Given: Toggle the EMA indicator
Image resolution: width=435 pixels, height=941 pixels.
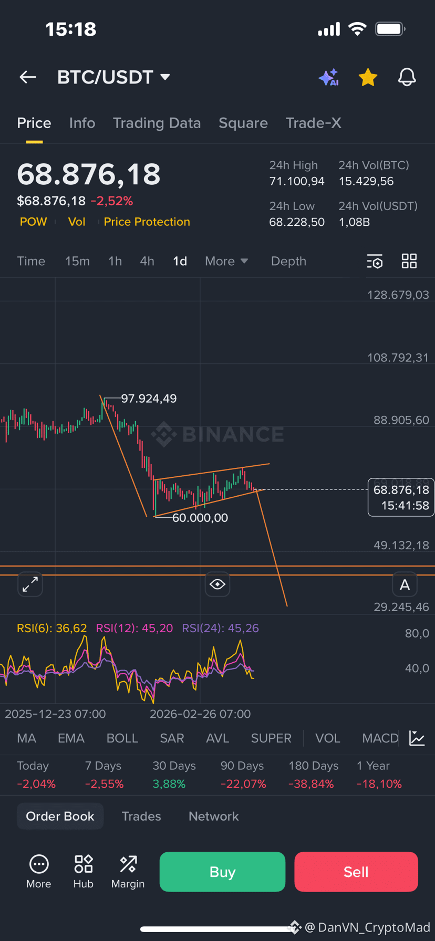Looking at the screenshot, I should (x=71, y=738).
